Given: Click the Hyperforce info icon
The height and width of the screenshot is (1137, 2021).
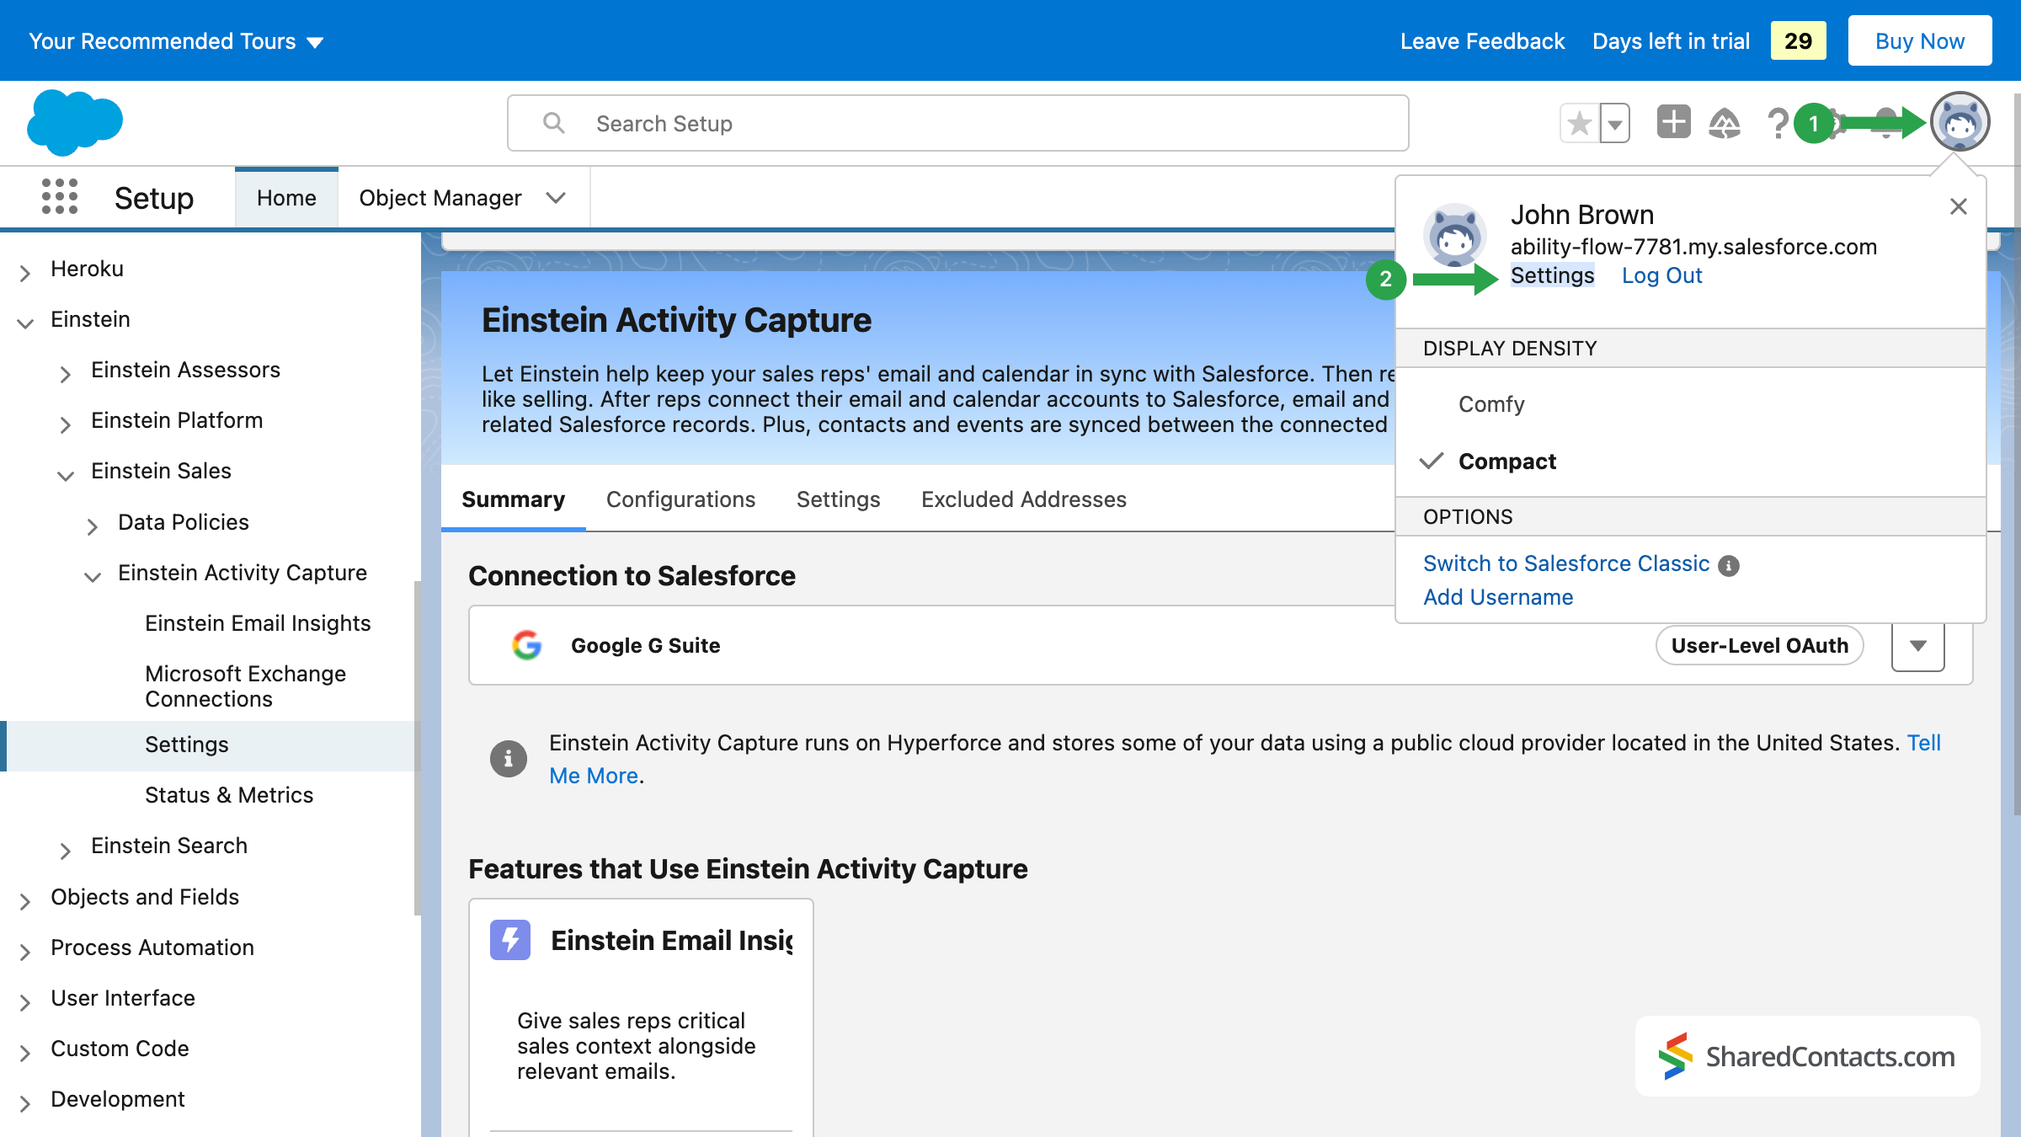Looking at the screenshot, I should coord(508,759).
